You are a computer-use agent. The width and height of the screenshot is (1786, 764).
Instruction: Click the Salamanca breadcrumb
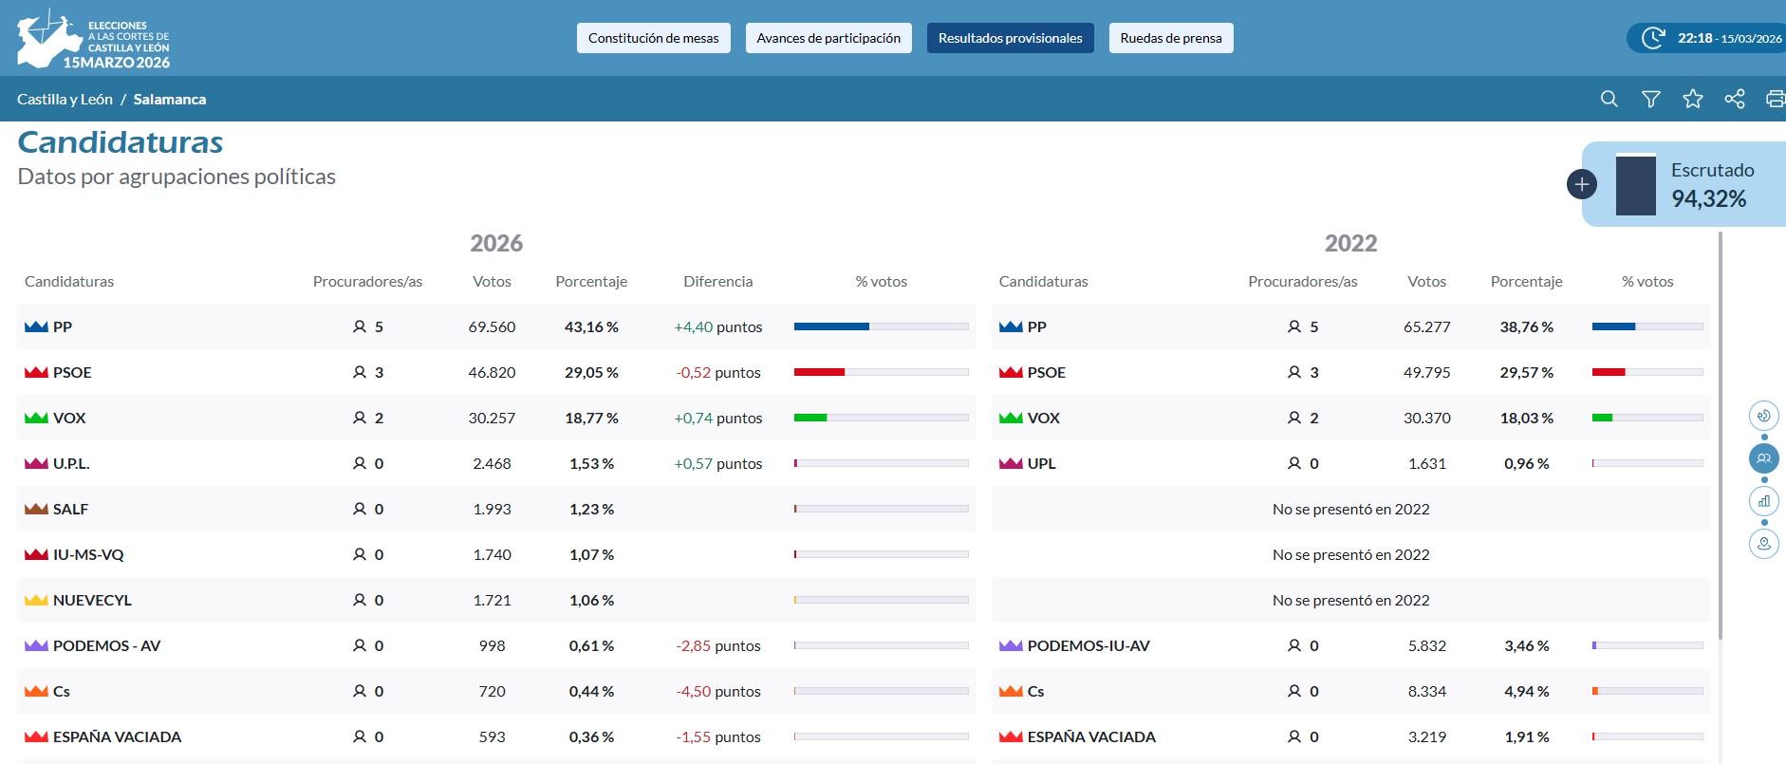point(169,100)
